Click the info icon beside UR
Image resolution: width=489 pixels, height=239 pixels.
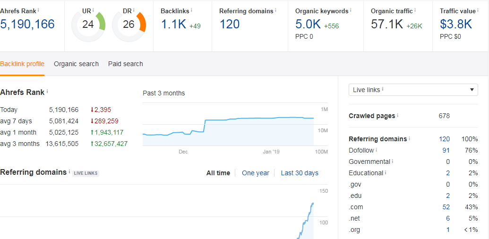pos(93,10)
